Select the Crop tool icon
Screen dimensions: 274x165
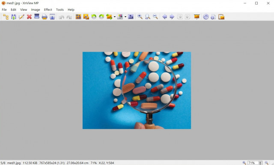(78, 17)
